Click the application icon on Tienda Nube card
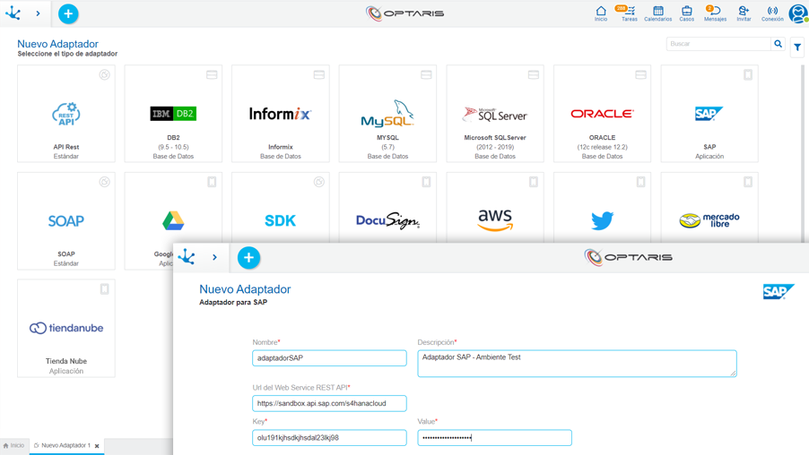Screen dimensions: 809x455 pos(105,289)
